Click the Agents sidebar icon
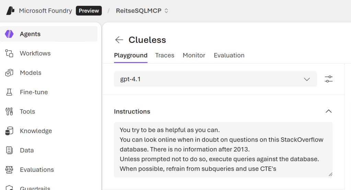 tap(9, 34)
